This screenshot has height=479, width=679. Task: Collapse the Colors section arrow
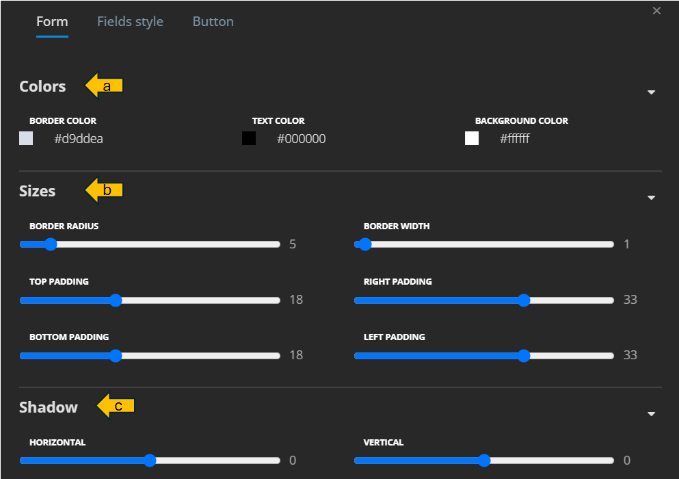tap(651, 92)
